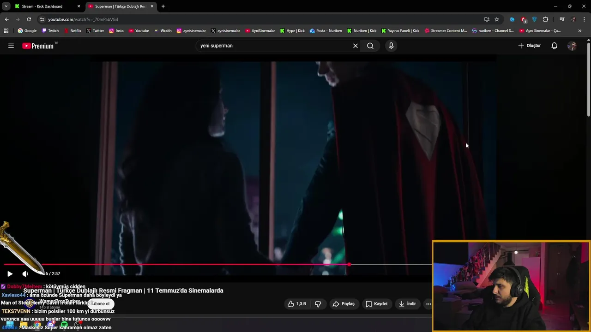Viewport: 591px width, 332px height.
Task: Subscribe using the Abone ol button
Action: pyautogui.click(x=101, y=304)
